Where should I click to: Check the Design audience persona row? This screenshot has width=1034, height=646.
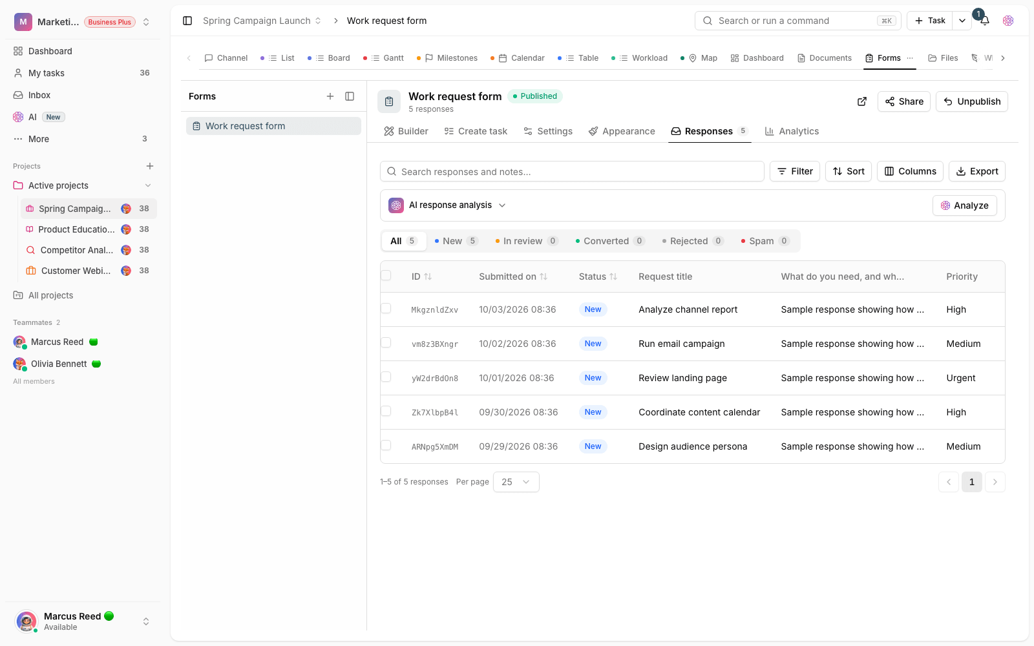386,445
